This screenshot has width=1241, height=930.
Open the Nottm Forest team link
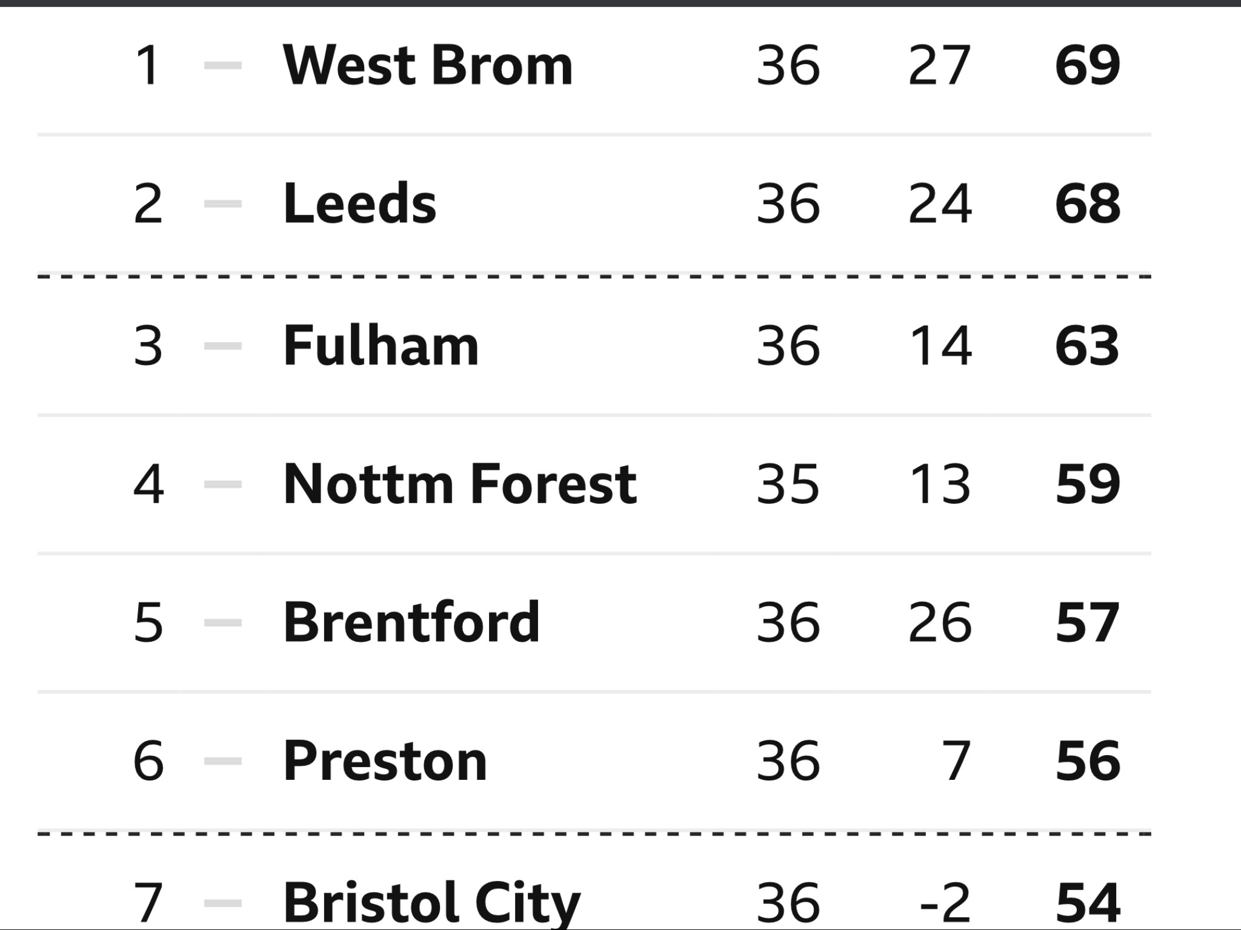click(x=460, y=484)
